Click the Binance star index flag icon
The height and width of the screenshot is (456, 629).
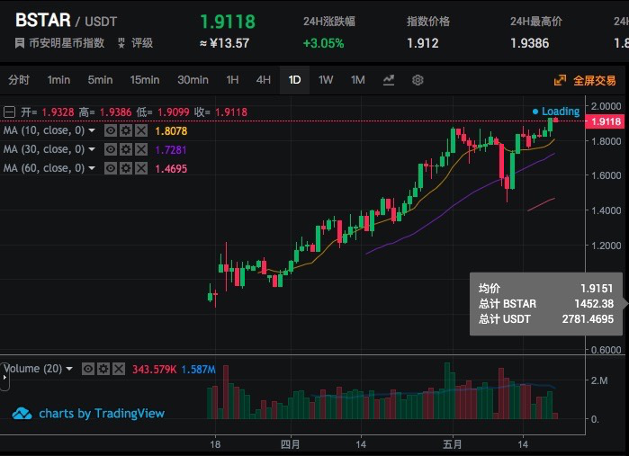19,43
